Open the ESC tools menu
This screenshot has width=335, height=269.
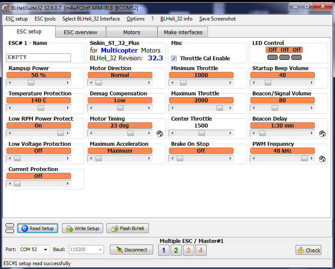click(45, 19)
